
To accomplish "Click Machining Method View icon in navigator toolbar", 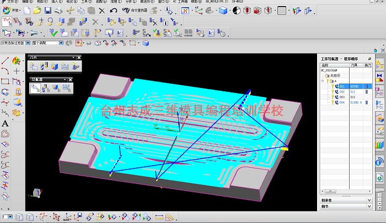I will coord(67,88).
